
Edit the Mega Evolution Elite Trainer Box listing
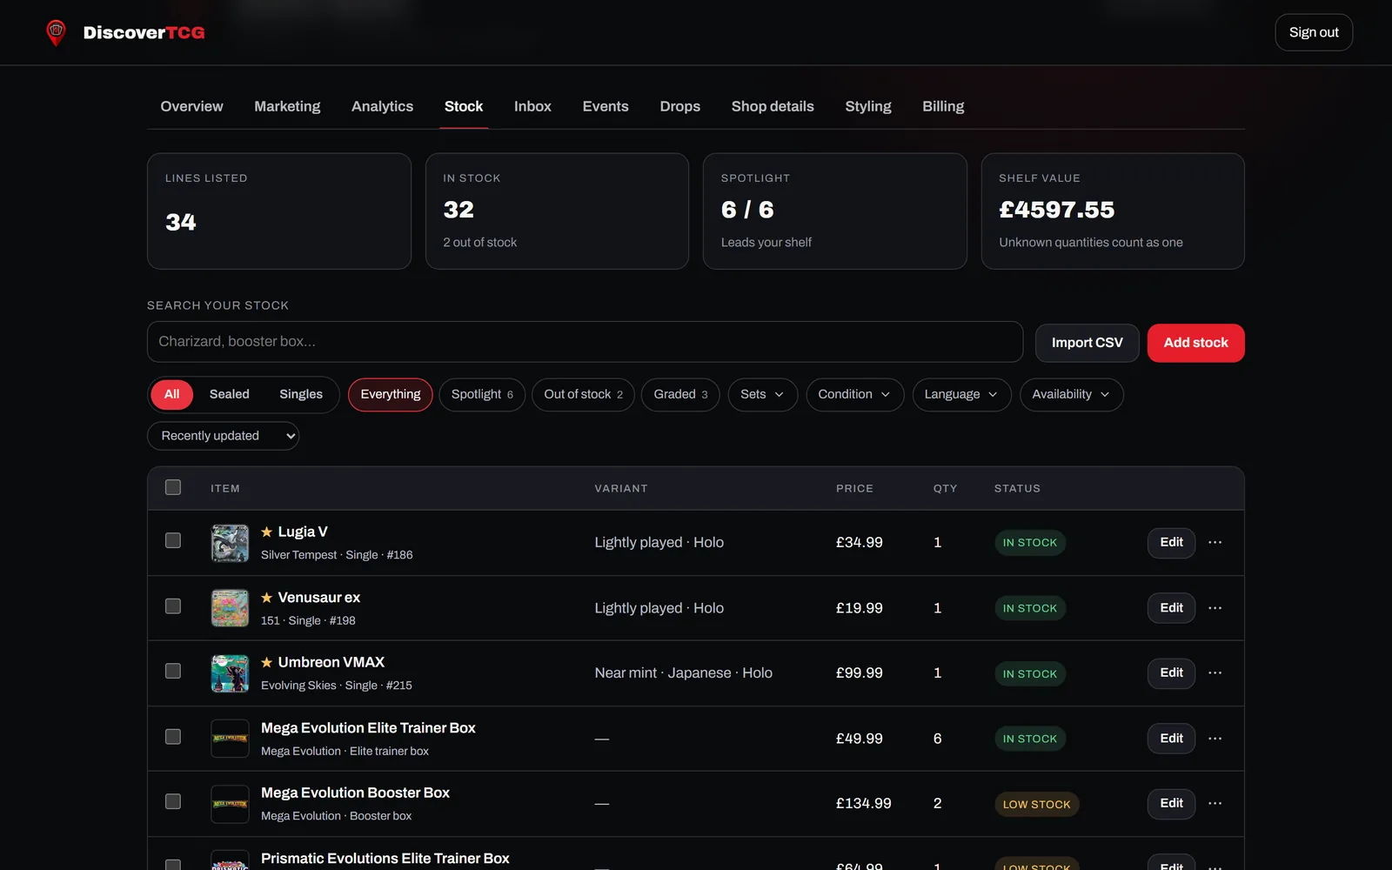[x=1171, y=739]
